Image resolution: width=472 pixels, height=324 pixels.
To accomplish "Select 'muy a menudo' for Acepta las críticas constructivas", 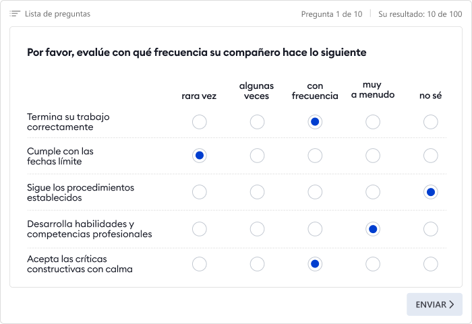I will pos(373,264).
